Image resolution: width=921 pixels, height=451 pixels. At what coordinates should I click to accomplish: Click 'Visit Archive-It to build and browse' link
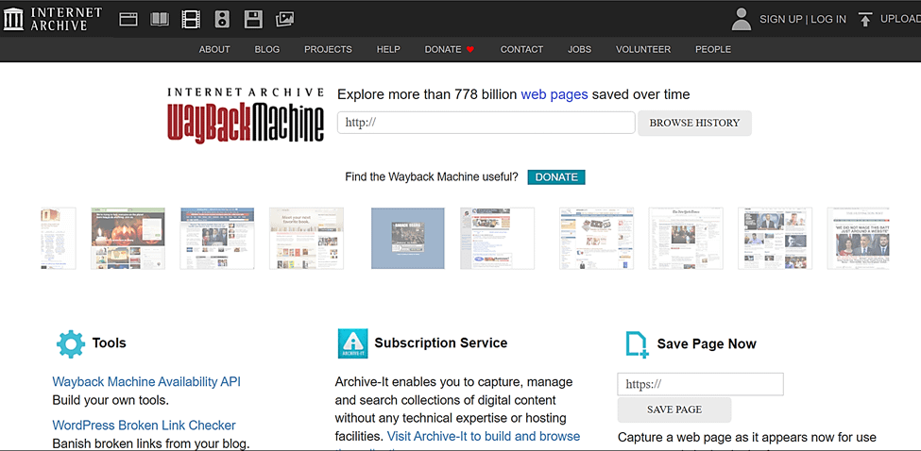click(x=484, y=436)
